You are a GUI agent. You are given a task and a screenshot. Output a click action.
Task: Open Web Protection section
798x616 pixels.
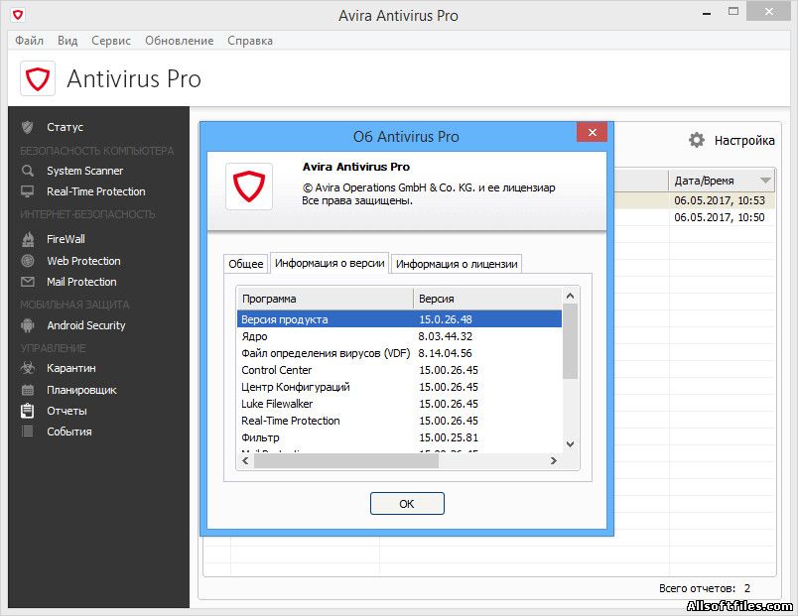click(83, 261)
